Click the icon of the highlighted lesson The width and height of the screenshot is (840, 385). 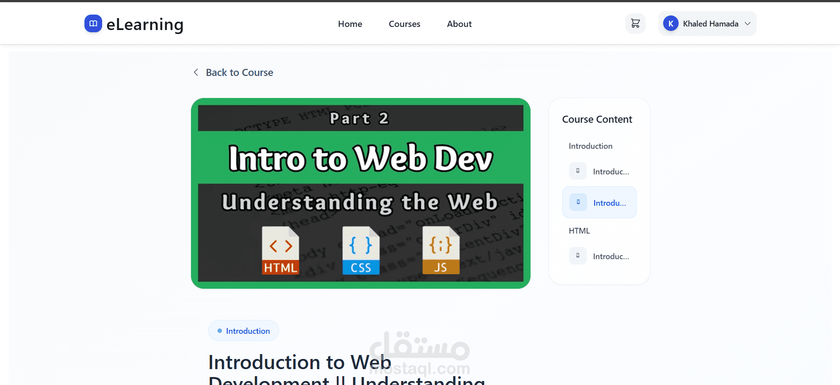click(x=578, y=202)
